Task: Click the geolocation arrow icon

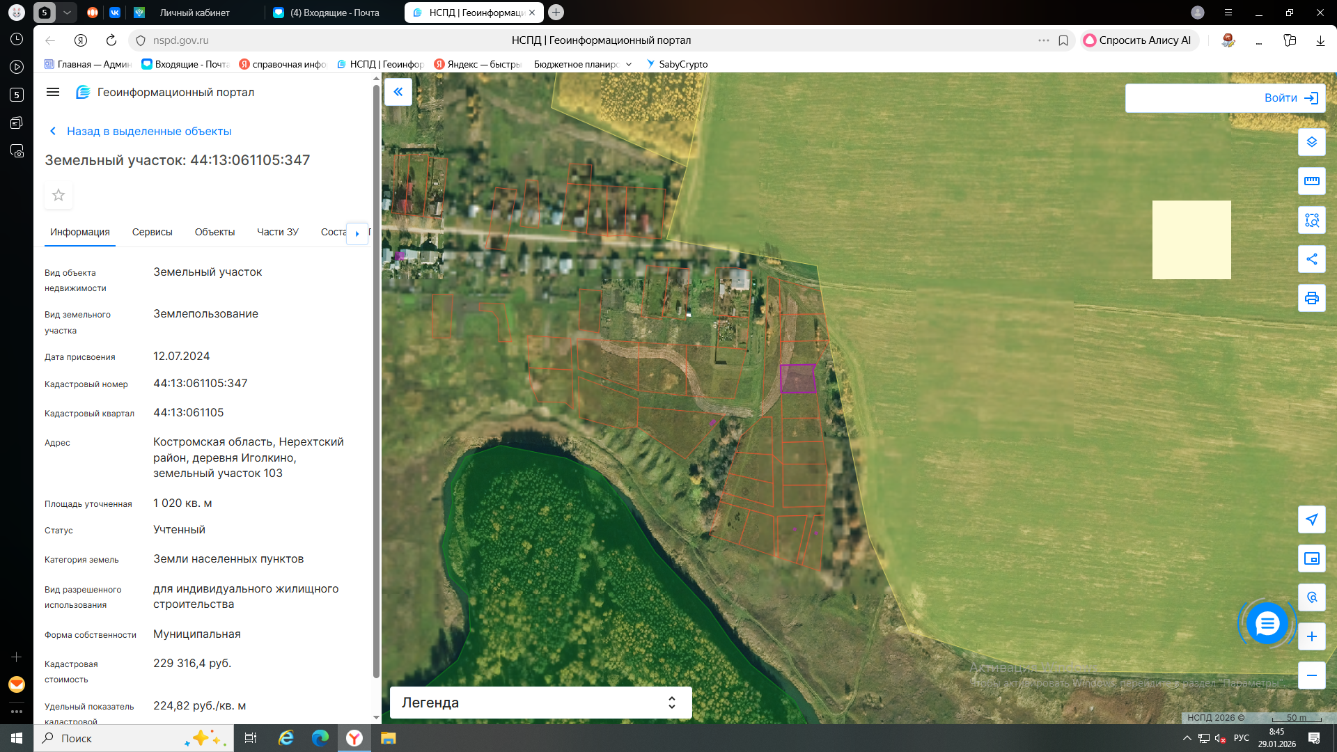Action: point(1311,519)
